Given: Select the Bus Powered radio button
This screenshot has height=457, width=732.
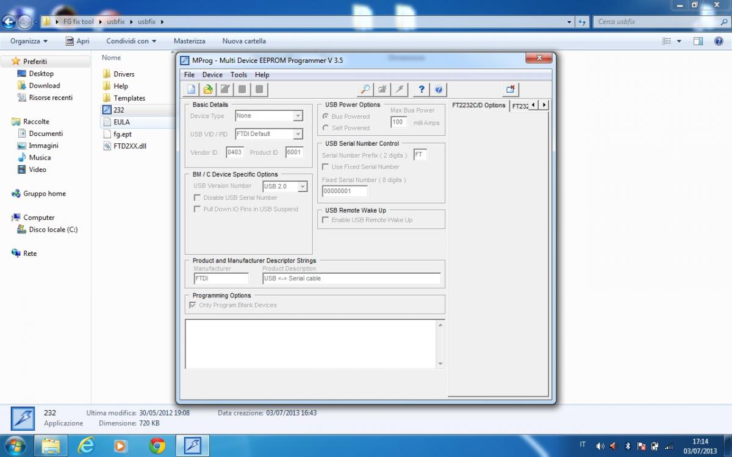Looking at the screenshot, I should [x=326, y=116].
